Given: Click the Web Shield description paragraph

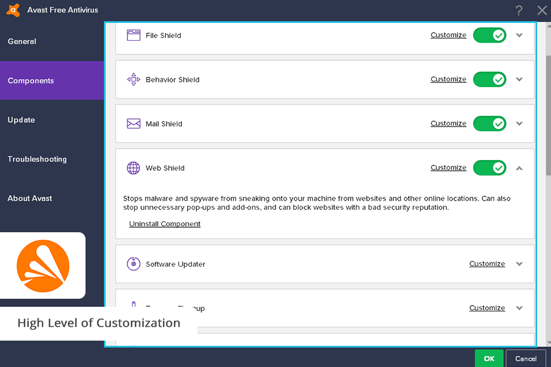Looking at the screenshot, I should coord(317,203).
